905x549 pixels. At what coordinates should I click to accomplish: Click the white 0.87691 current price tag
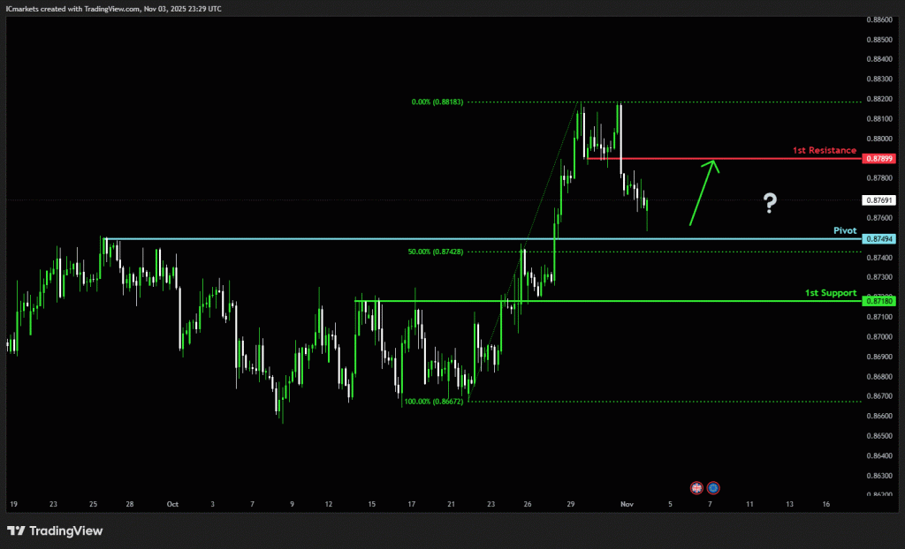pos(880,200)
